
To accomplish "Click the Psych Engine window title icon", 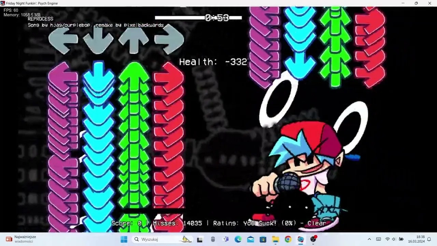I will 3,3.
